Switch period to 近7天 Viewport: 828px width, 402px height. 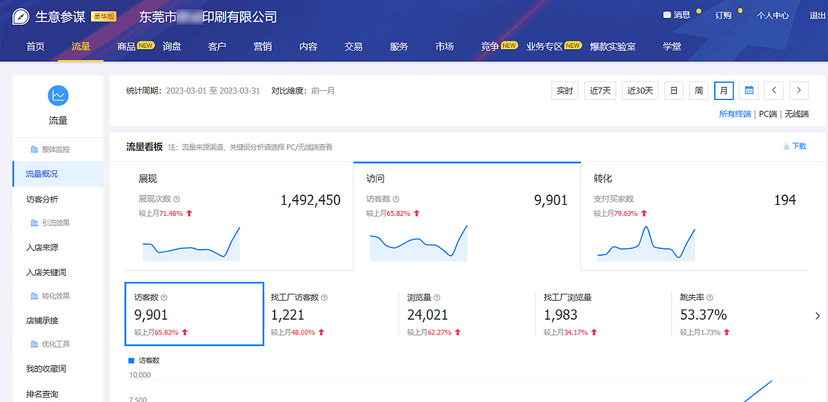coord(600,90)
